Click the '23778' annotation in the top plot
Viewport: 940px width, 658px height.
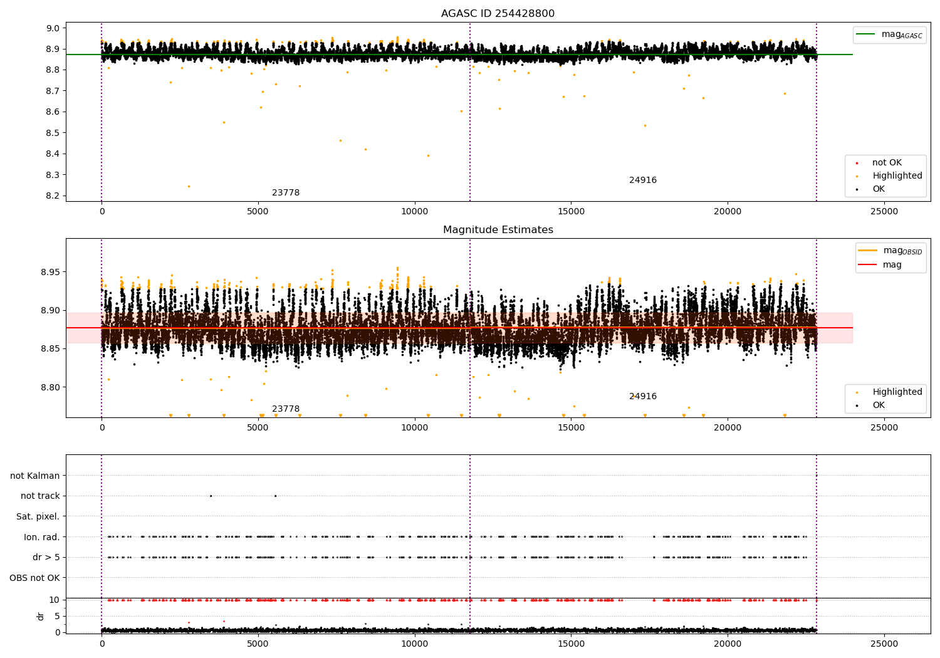[x=286, y=193]
